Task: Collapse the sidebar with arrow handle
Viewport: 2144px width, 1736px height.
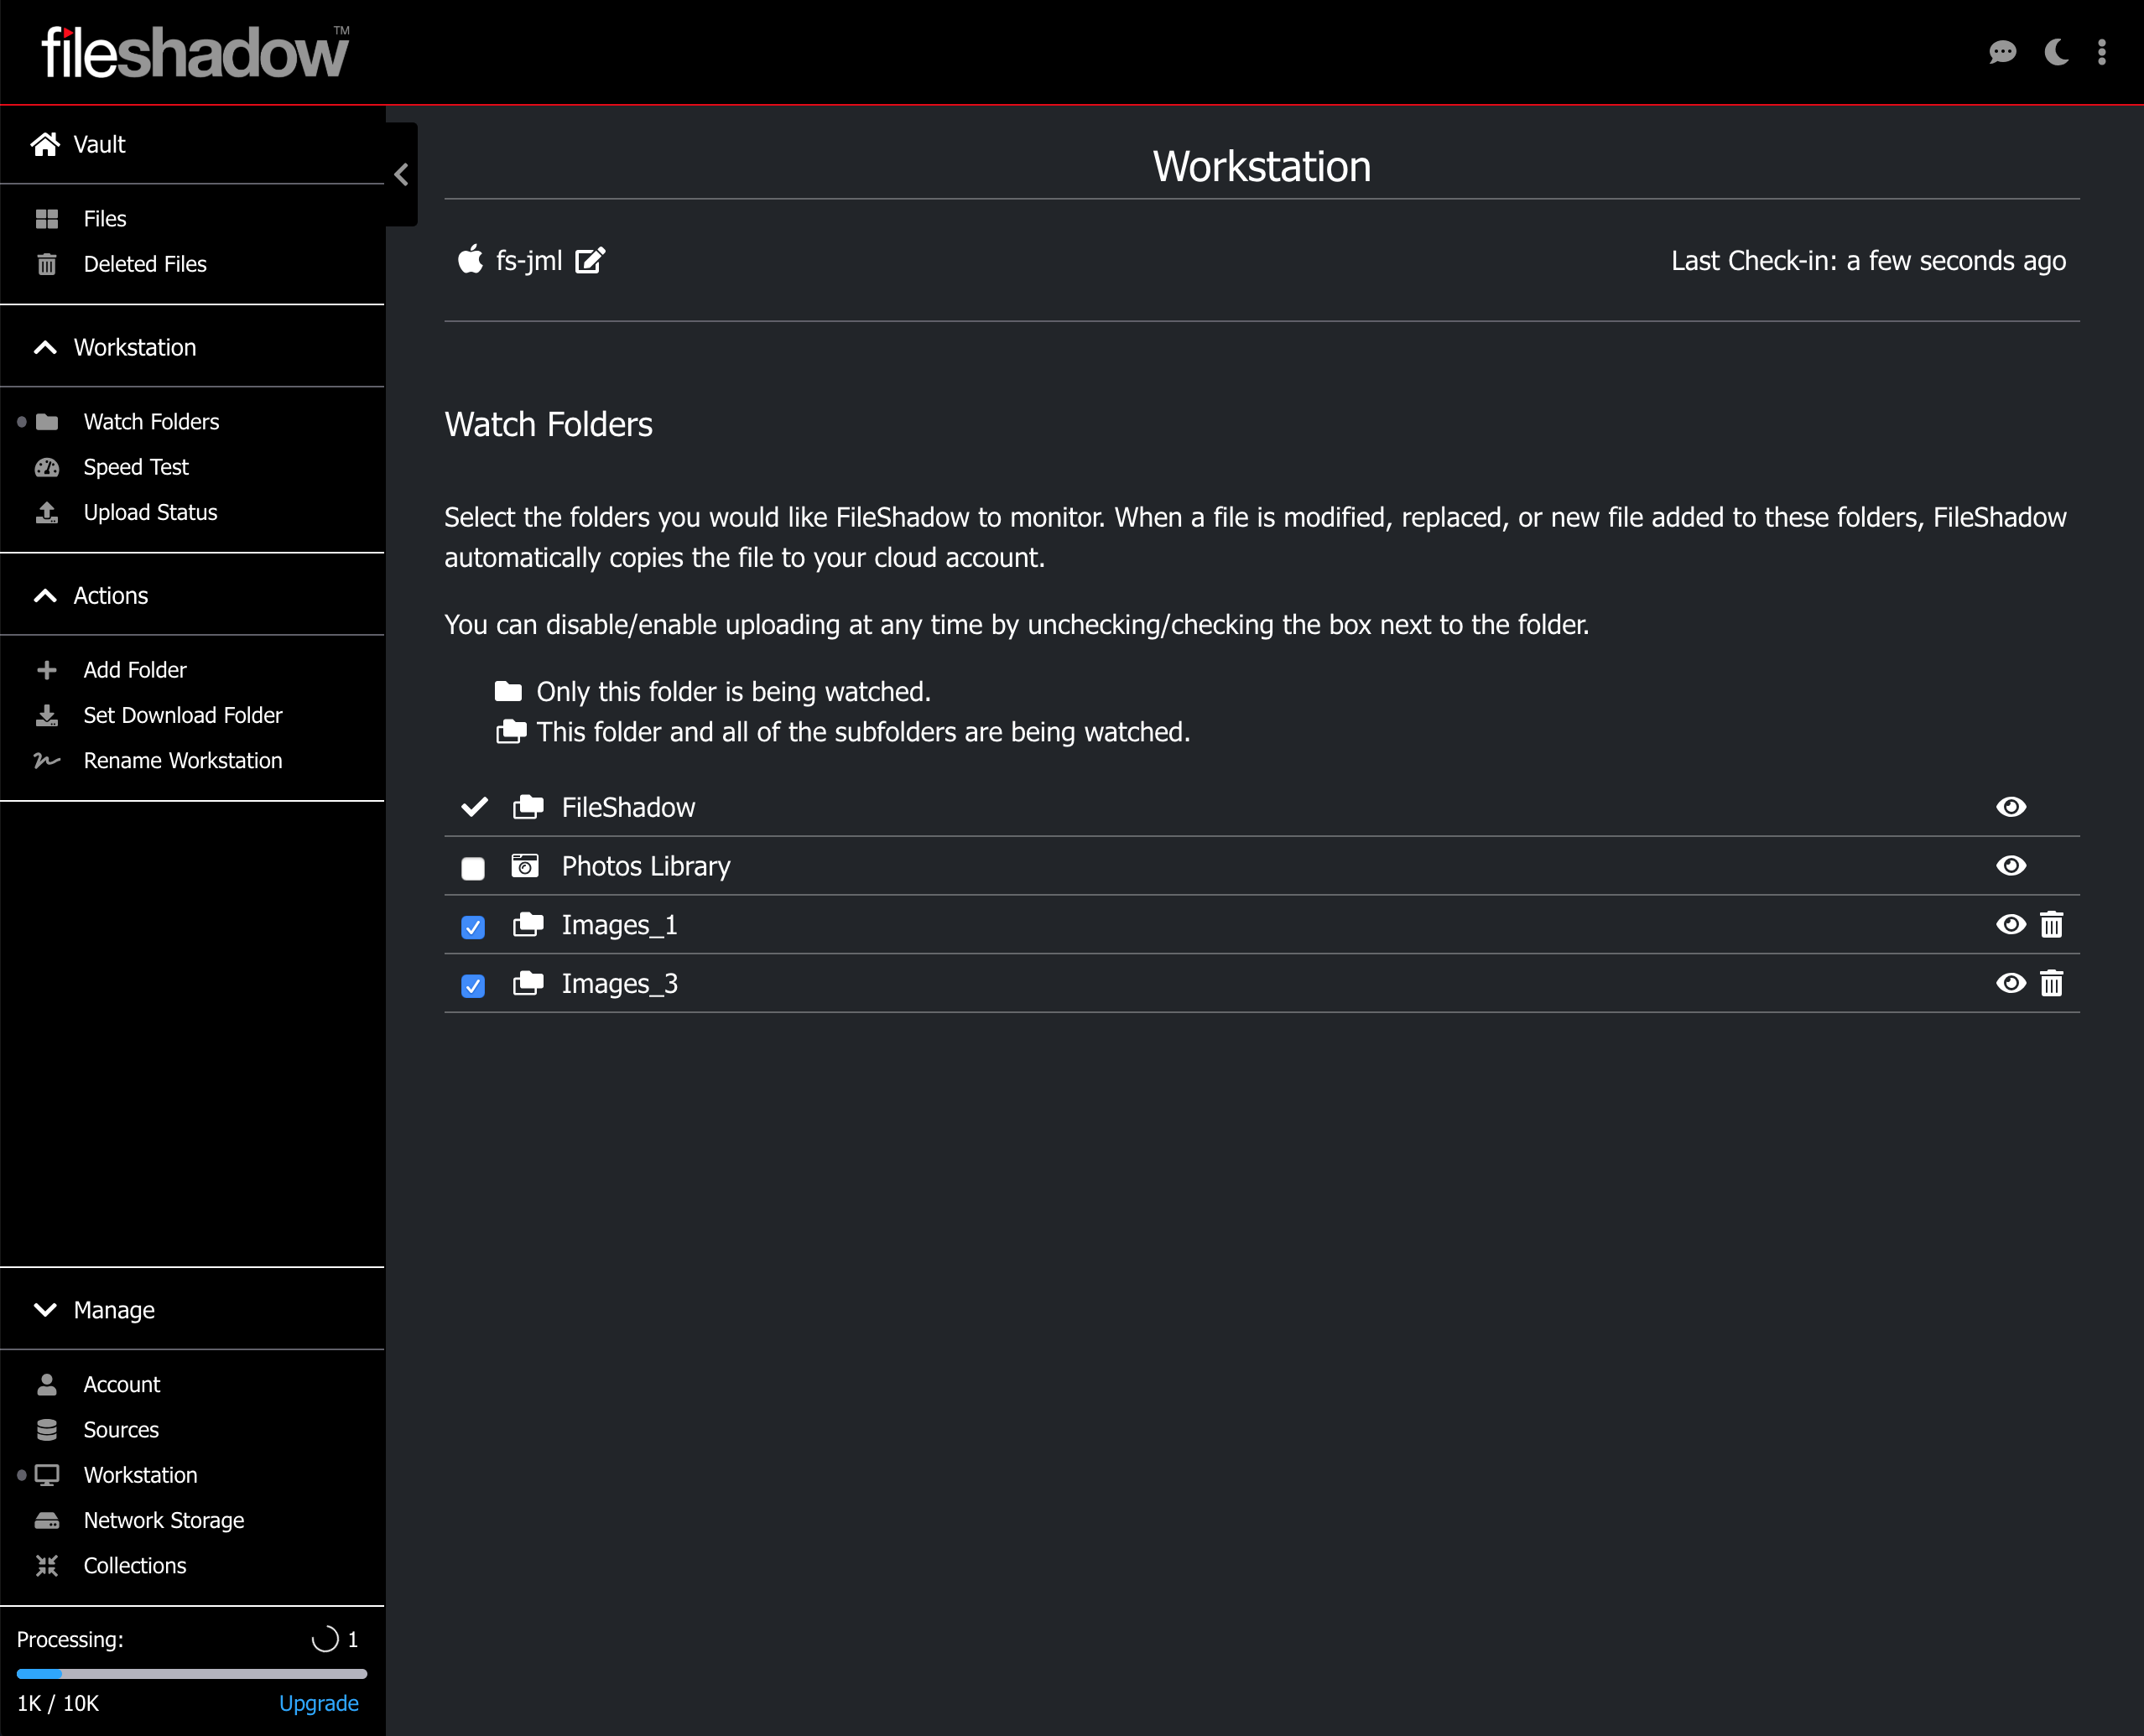Action: tap(401, 175)
